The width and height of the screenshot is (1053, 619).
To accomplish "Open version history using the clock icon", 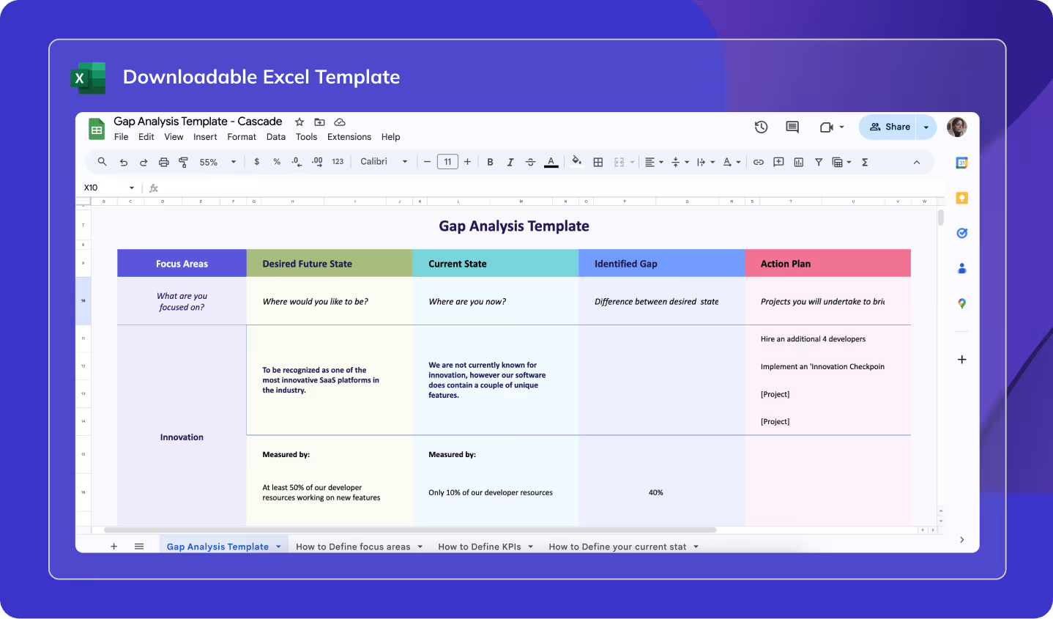I will click(x=761, y=127).
